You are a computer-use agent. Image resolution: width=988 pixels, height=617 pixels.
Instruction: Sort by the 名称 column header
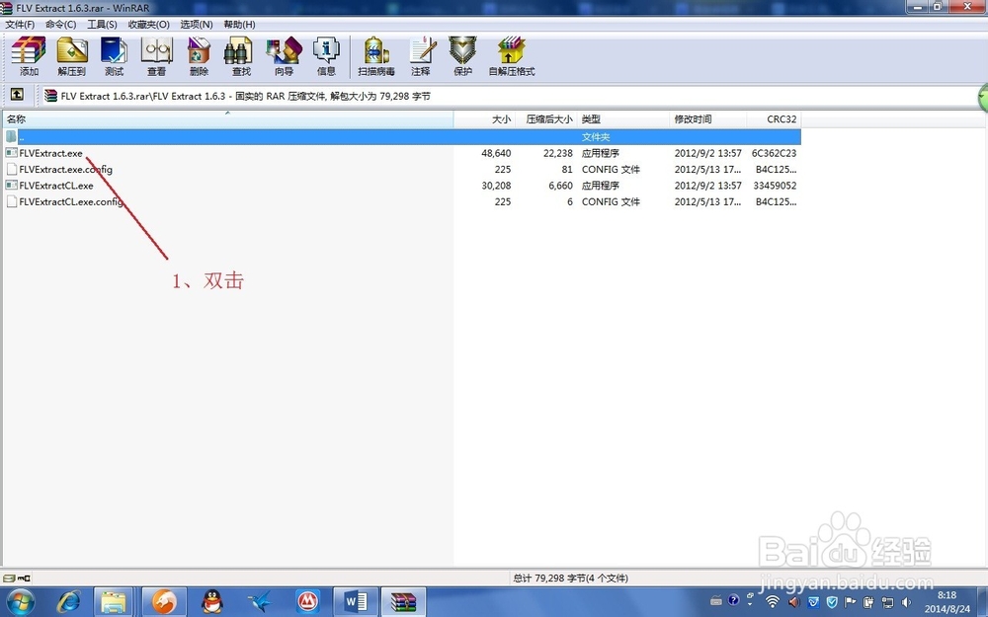[x=228, y=119]
